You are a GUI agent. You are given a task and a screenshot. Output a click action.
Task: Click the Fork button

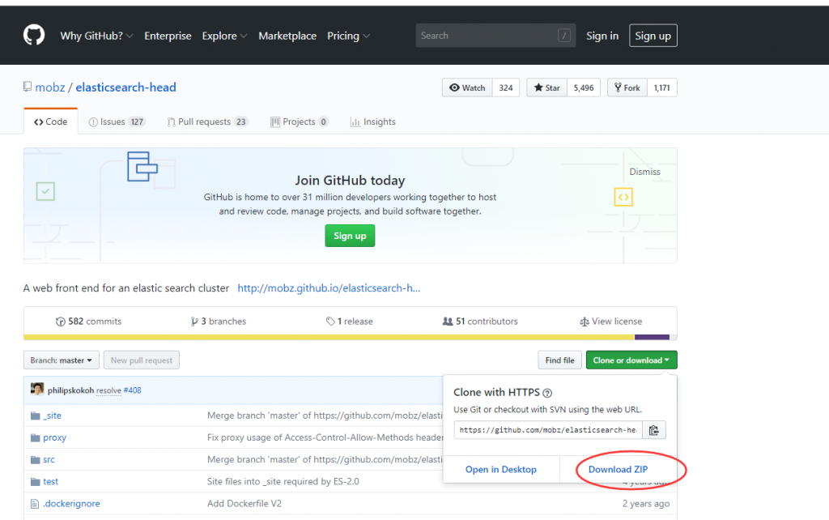[x=627, y=87]
